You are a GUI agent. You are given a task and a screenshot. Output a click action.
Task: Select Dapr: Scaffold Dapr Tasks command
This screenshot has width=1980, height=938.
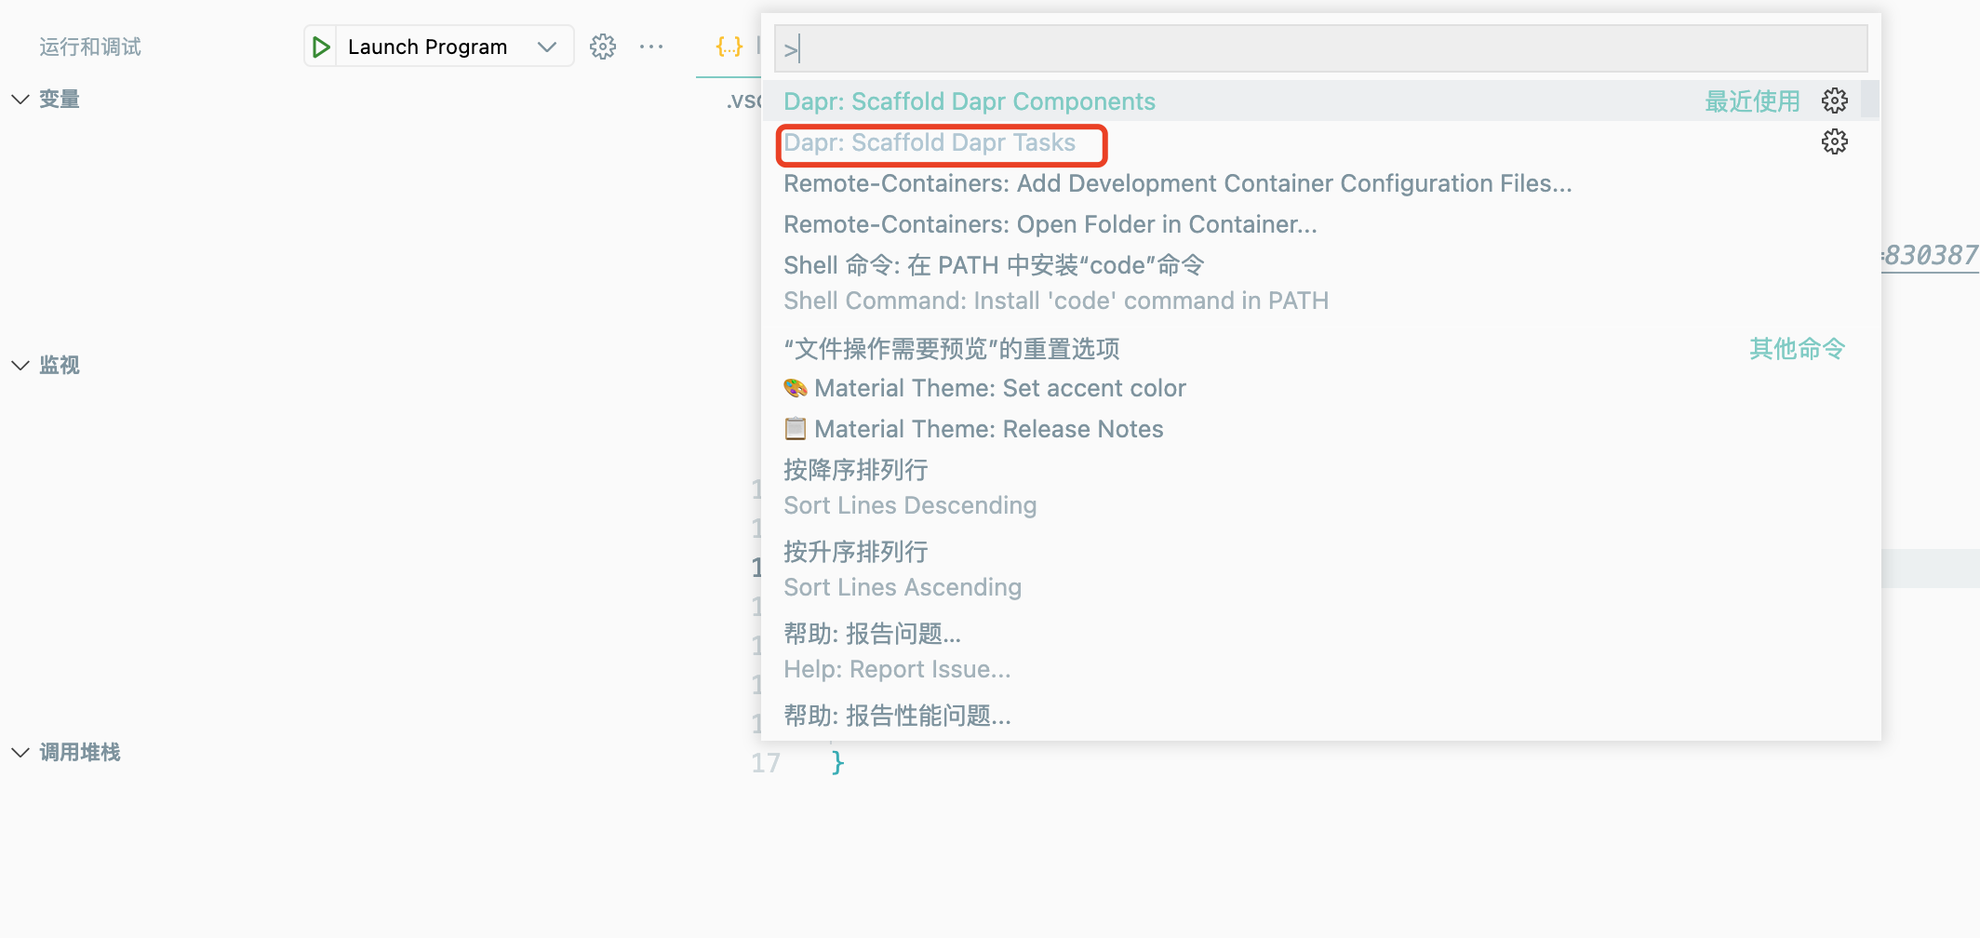point(930,142)
